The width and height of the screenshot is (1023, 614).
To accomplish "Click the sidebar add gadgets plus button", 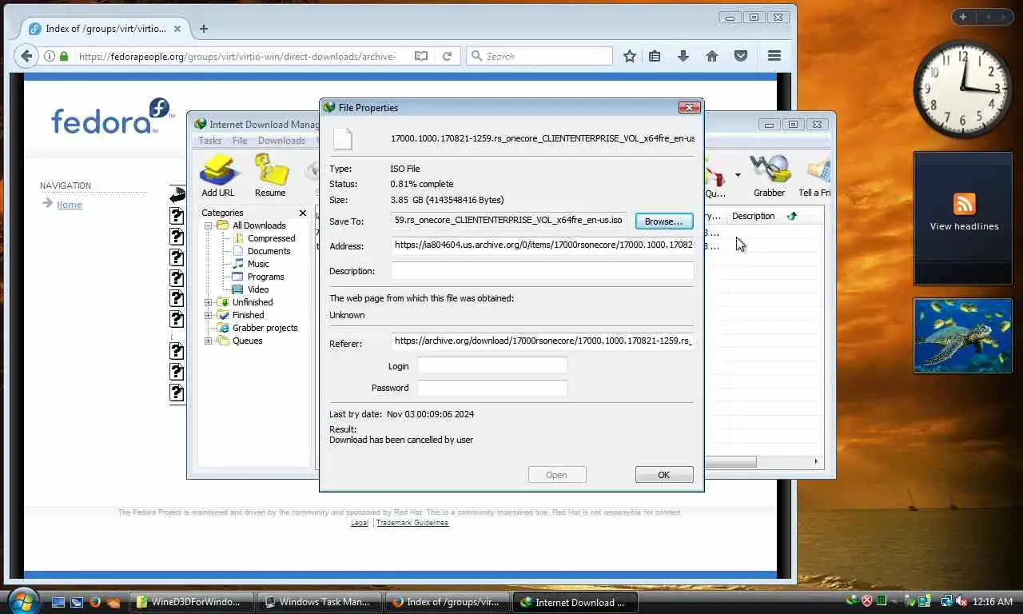I will click(963, 16).
